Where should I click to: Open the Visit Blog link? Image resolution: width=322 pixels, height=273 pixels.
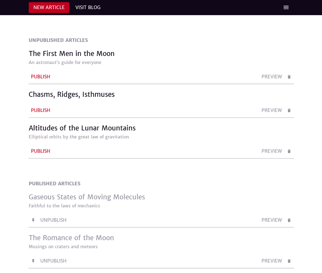point(88,8)
